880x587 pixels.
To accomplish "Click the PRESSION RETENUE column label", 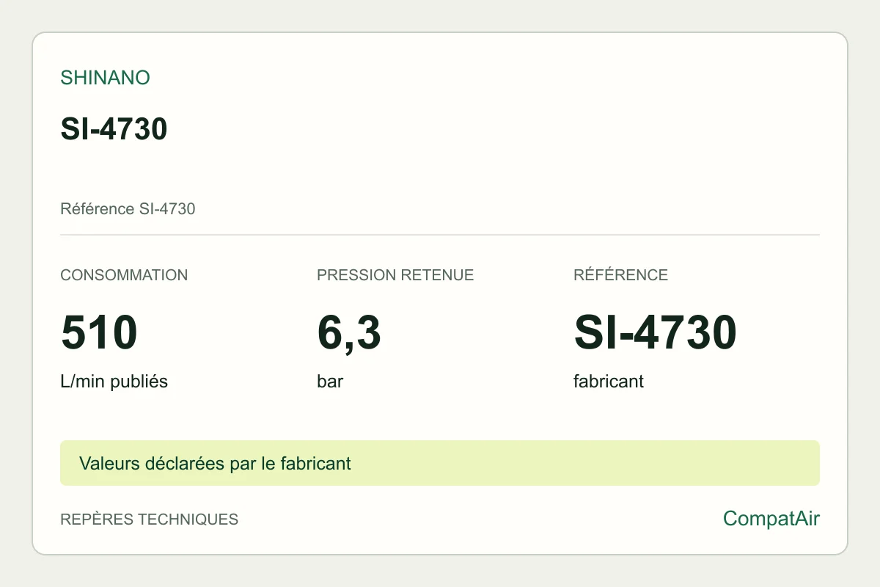I will coord(395,275).
